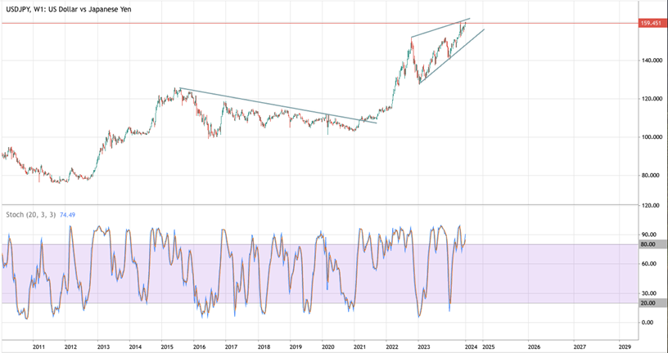Click the 20.00 oversold level label
Screen dimensions: 668x353
click(x=653, y=303)
